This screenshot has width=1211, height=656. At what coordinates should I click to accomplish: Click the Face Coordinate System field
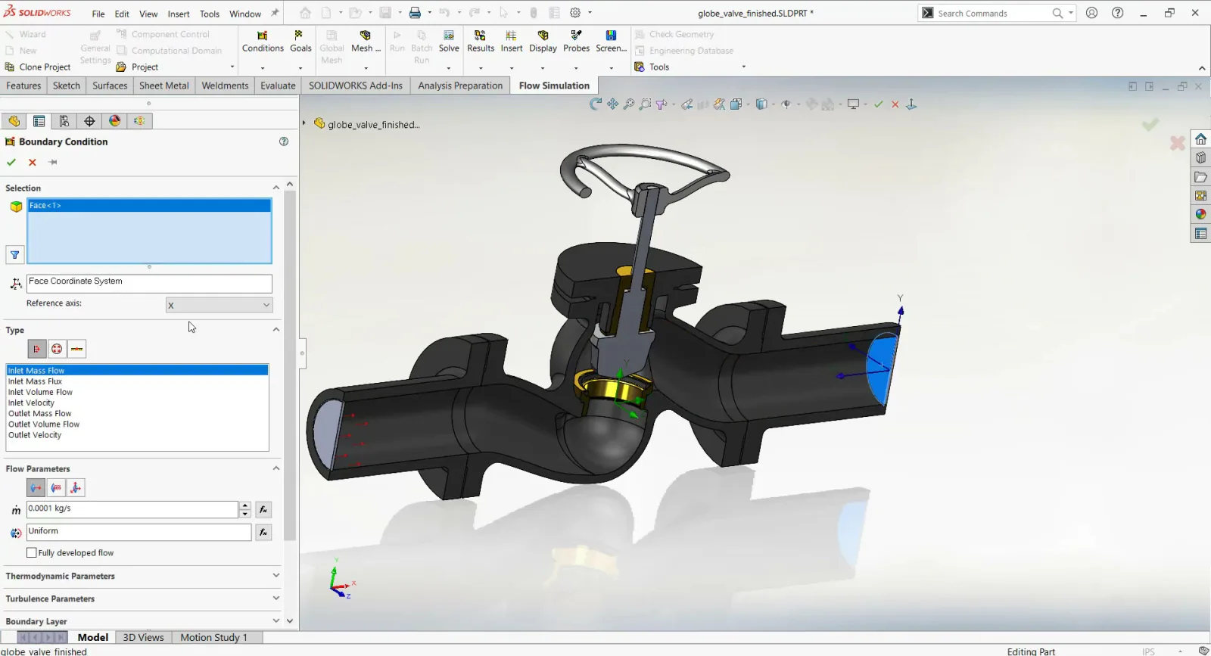click(149, 283)
